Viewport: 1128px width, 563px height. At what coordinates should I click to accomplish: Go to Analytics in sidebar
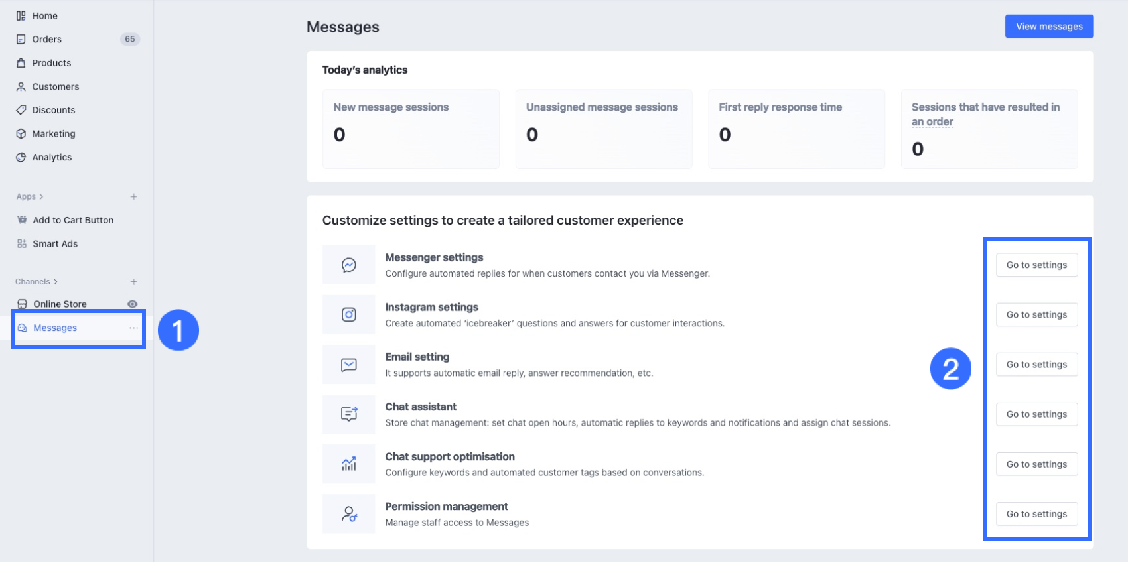pyautogui.click(x=52, y=157)
